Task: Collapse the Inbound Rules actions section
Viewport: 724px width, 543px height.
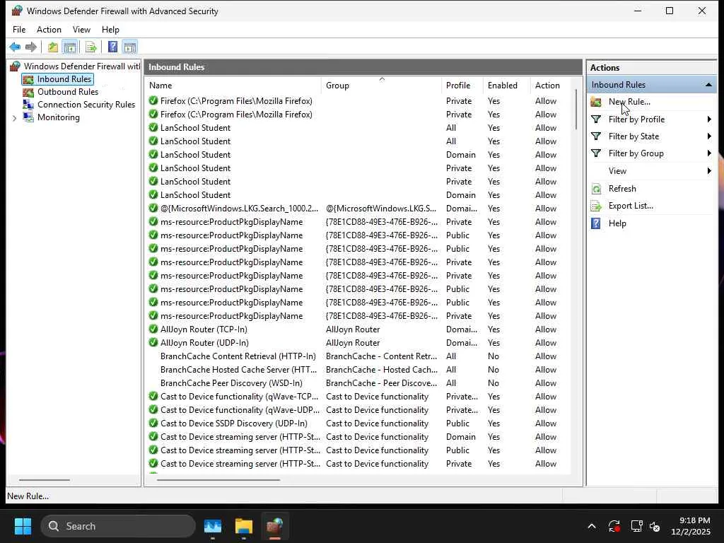Action: pyautogui.click(x=708, y=85)
